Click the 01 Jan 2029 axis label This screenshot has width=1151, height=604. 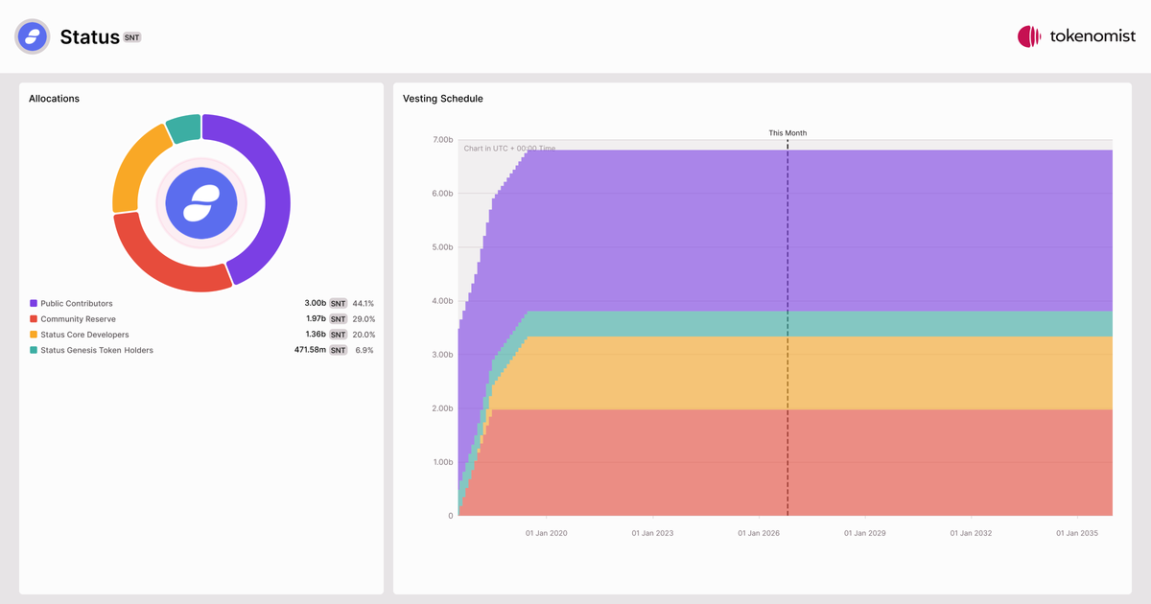(866, 533)
